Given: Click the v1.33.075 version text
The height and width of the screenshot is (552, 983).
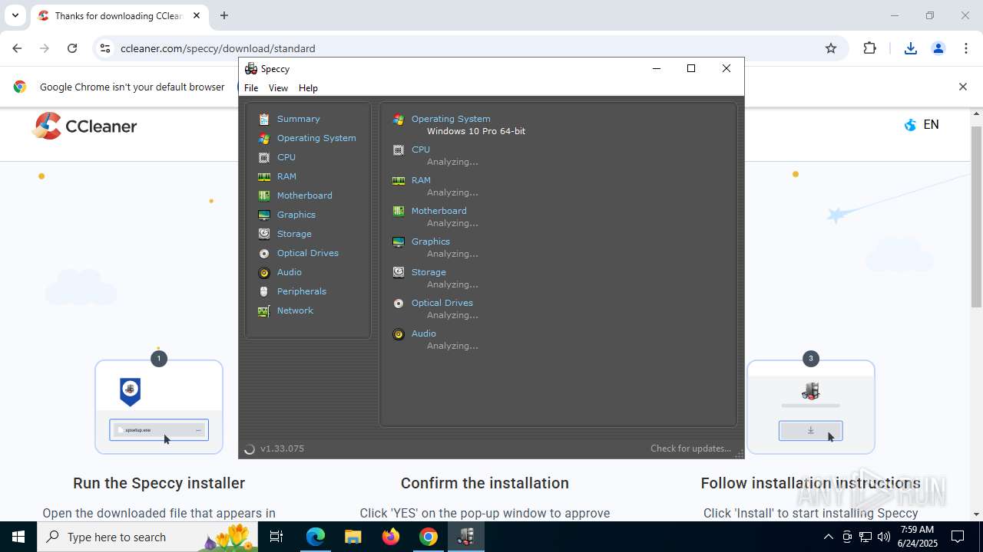Looking at the screenshot, I should pos(282,449).
